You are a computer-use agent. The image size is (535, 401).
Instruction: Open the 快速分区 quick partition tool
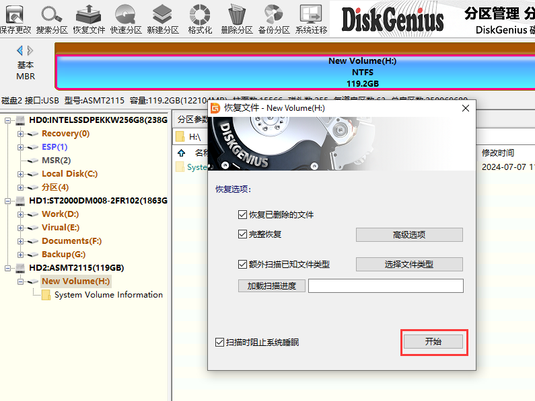(126, 19)
